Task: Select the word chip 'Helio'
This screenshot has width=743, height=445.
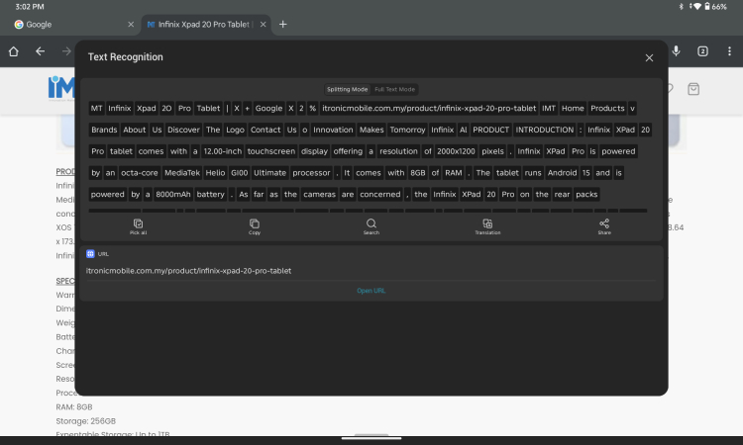Action: [215, 173]
